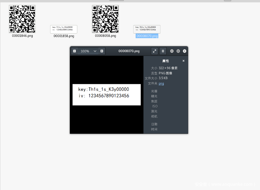Select the 00008058.png QR code thumbnail
260x190 pixels.
[105, 19]
